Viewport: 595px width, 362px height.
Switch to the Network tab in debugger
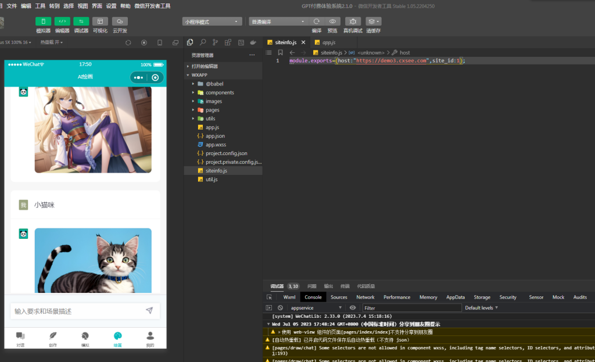365,297
